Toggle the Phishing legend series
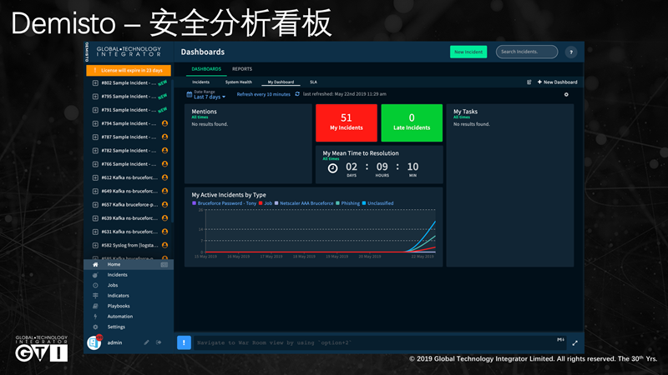 [x=347, y=203]
